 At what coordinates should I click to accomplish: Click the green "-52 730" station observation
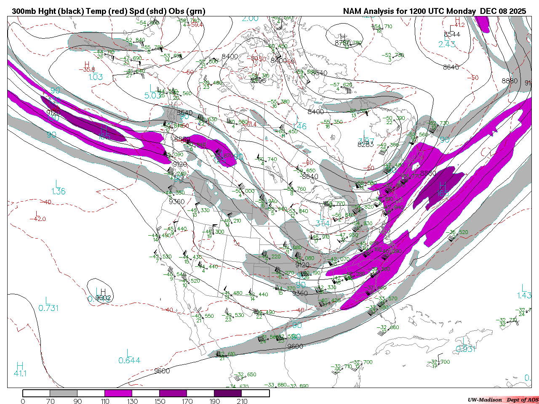393,55
